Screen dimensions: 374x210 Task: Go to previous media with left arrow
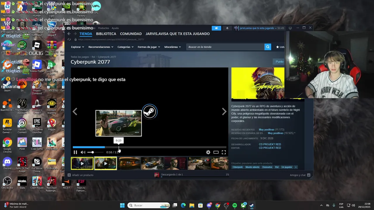[x=75, y=112]
